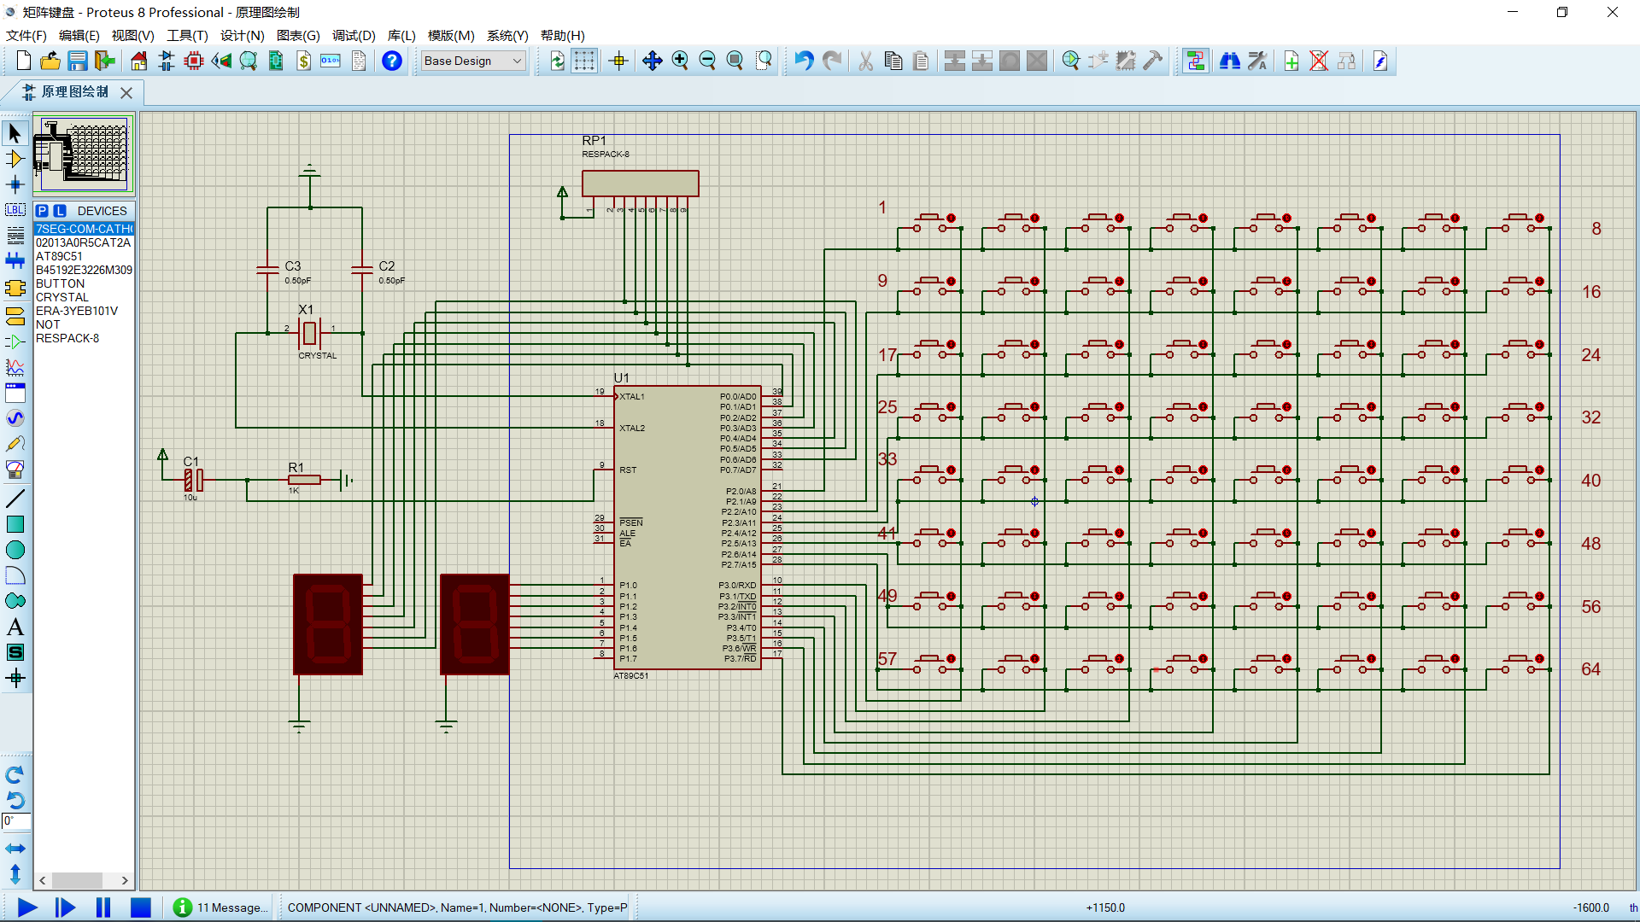Select the 2D text tool
The height and width of the screenshot is (922, 1640).
pos(15,627)
